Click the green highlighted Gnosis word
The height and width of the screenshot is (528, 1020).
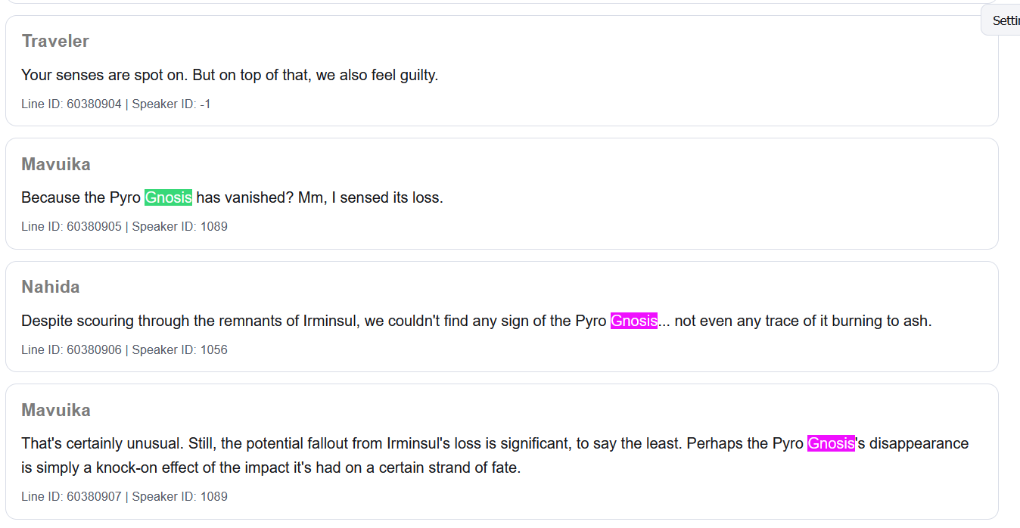pos(168,197)
